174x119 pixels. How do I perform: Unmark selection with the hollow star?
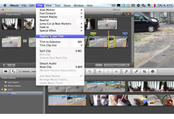[108, 72]
